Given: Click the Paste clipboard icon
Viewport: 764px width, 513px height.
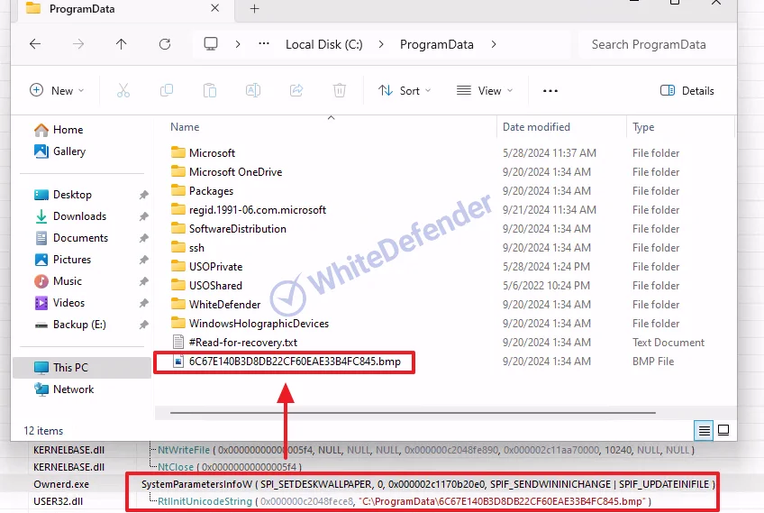Looking at the screenshot, I should 210,90.
